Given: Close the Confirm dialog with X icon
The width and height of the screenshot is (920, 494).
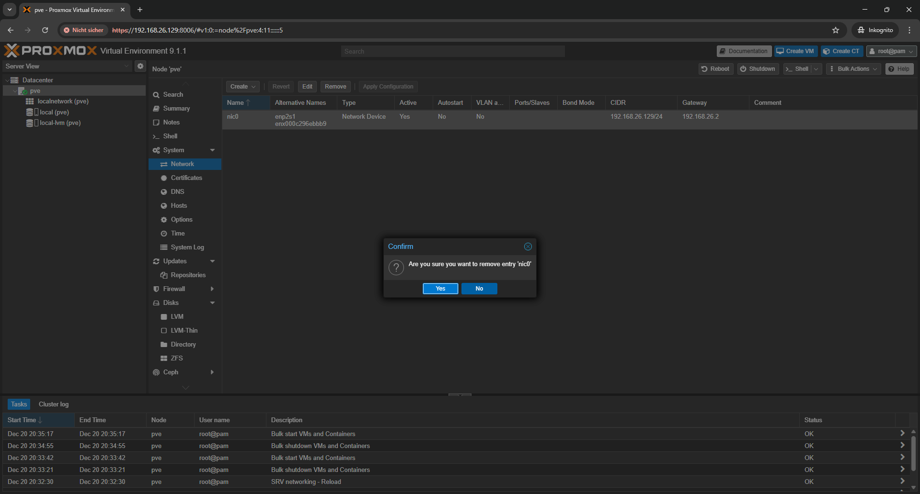Looking at the screenshot, I should [528, 247].
